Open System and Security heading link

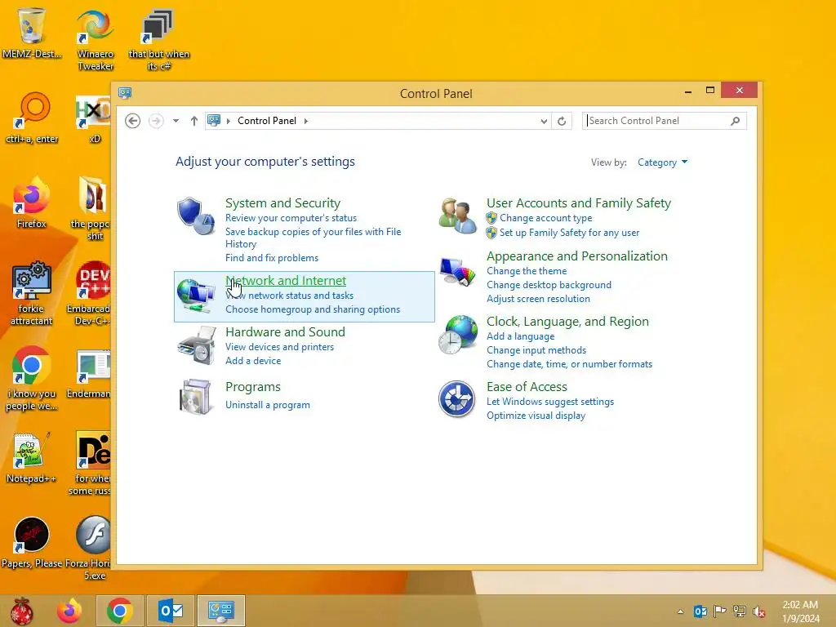(x=282, y=203)
